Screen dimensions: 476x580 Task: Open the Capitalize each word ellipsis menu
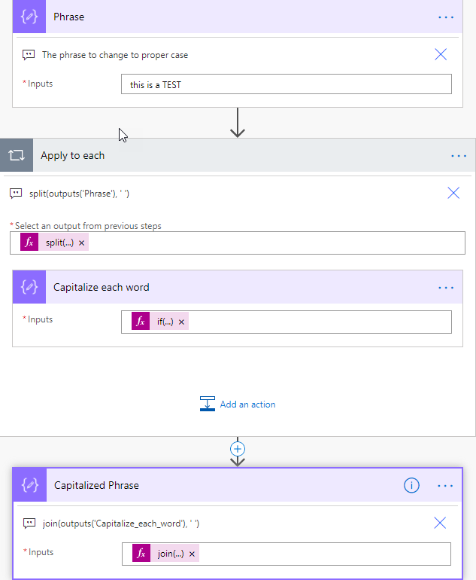point(446,287)
